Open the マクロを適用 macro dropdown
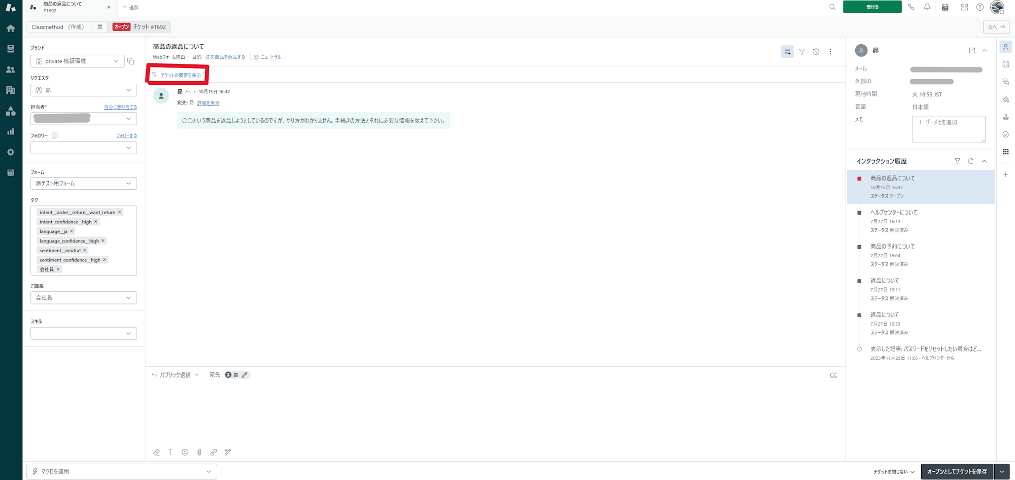This screenshot has height=480, width=1015. [122, 471]
